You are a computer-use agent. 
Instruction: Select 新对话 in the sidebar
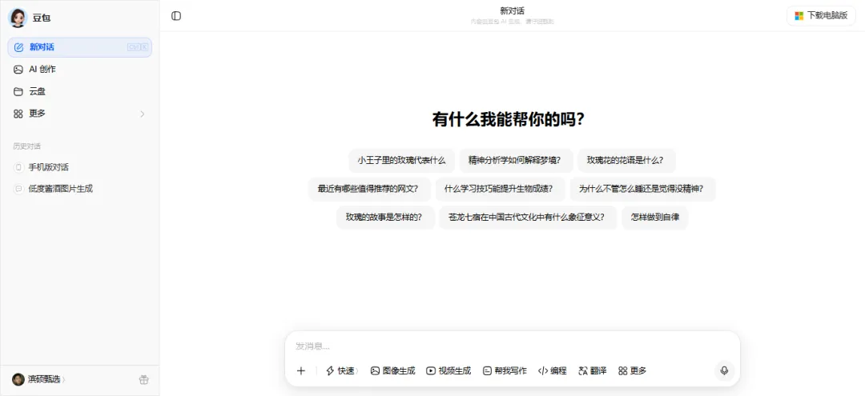(79, 47)
